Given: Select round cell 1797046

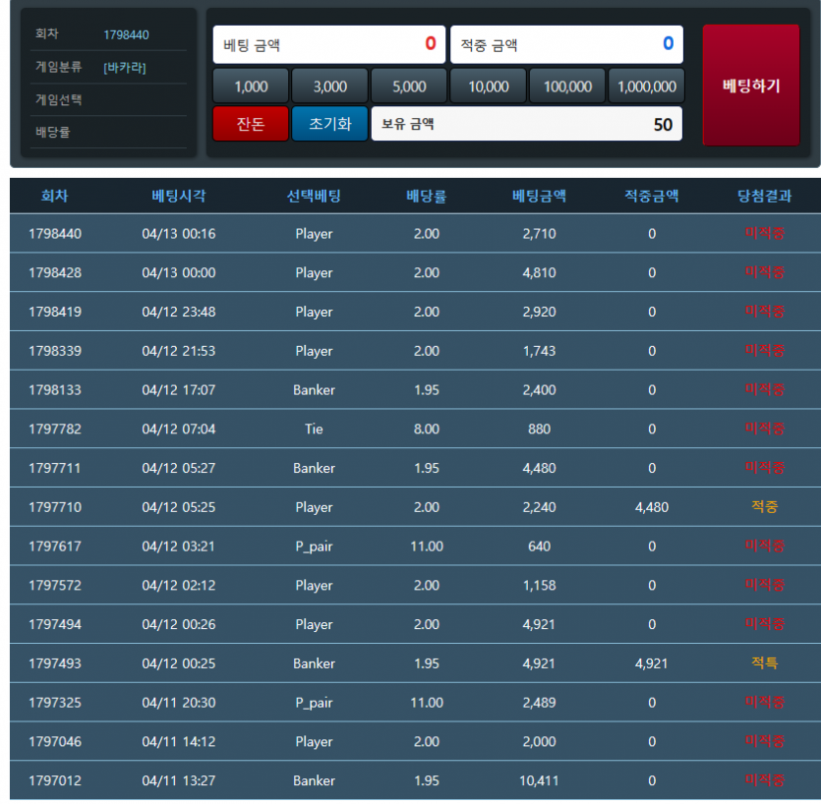Looking at the screenshot, I should 55,742.
